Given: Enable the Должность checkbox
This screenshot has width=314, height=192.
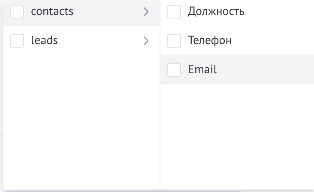Looking at the screenshot, I should 174,12.
